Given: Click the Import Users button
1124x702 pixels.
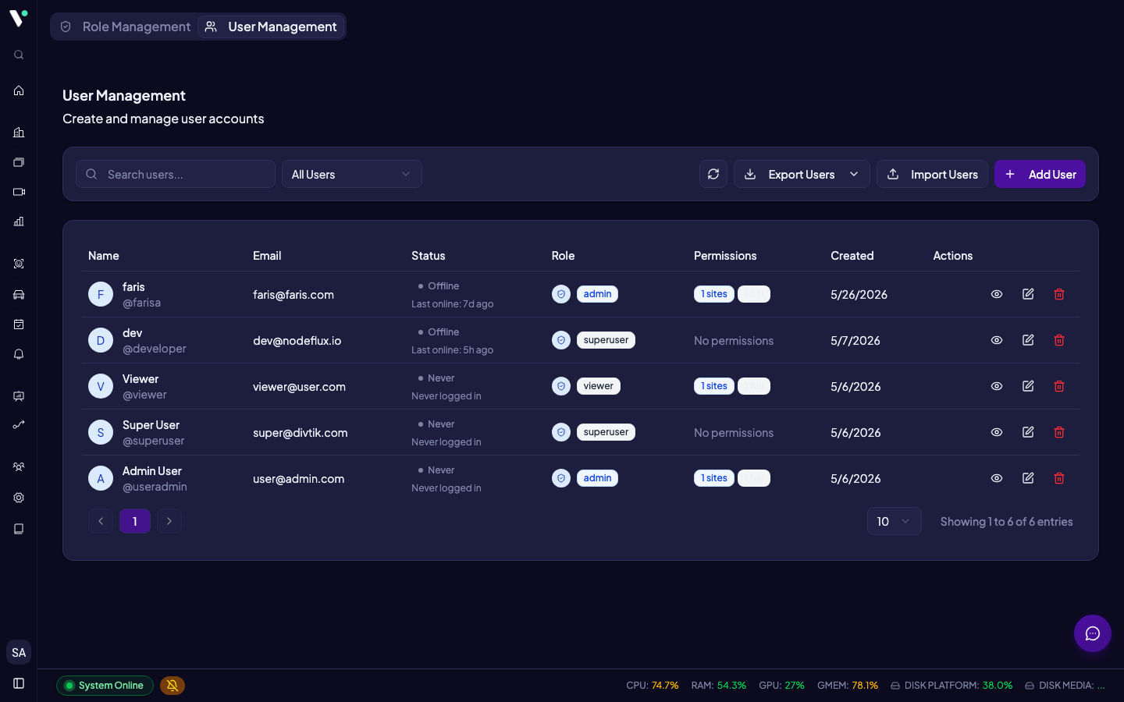Looking at the screenshot, I should pos(933,174).
